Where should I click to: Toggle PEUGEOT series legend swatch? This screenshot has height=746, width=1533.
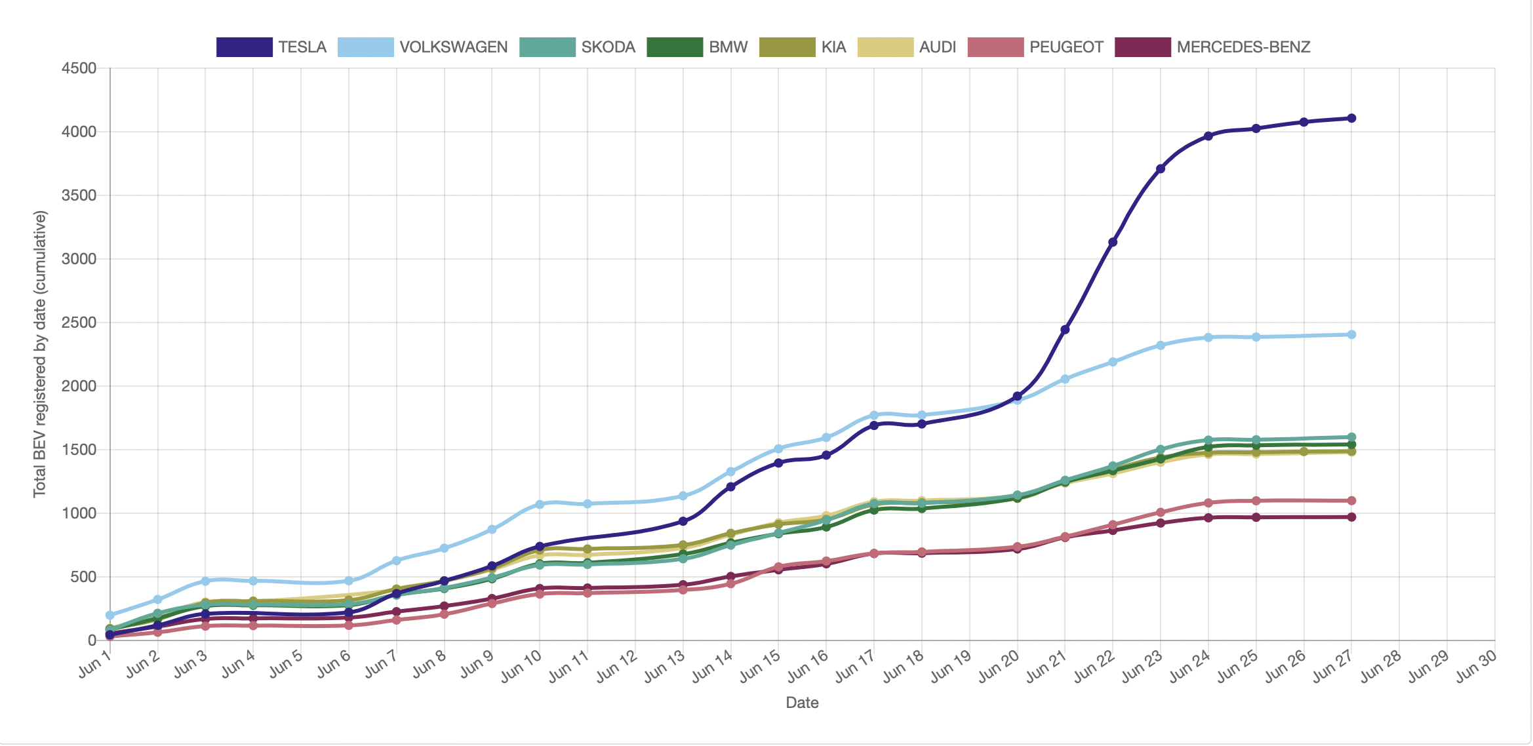995,47
